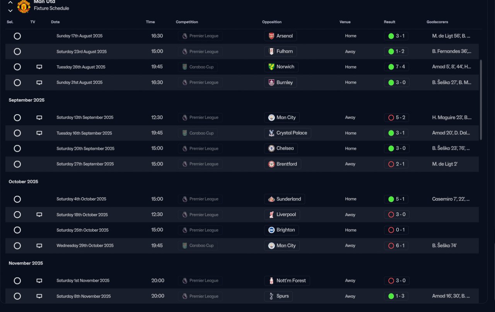Click the Brighton club crest
This screenshot has width=495, height=312.
pyautogui.click(x=271, y=230)
